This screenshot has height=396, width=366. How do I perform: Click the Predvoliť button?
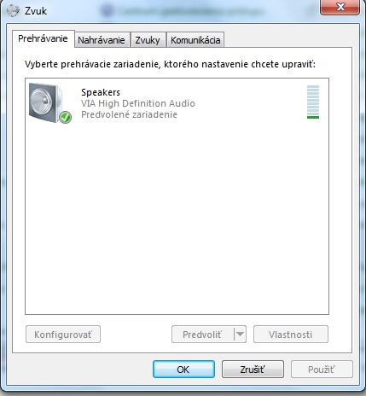click(x=203, y=335)
